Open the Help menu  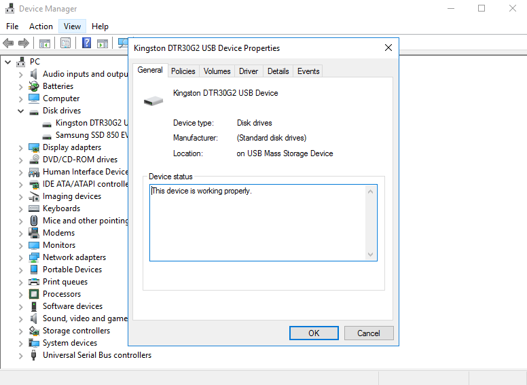click(100, 26)
